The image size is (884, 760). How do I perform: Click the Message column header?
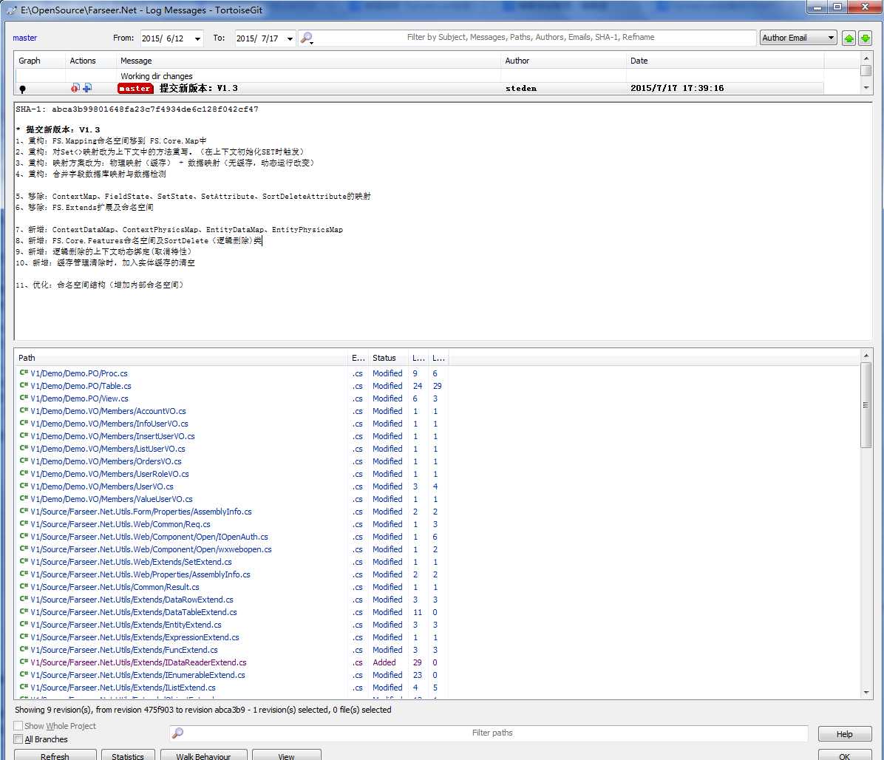point(308,61)
